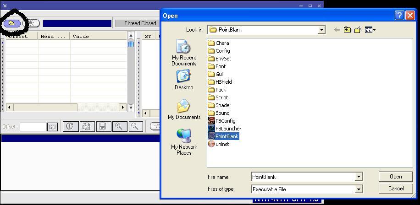The width and height of the screenshot is (420, 205).
Task: Click the File name input field
Action: pos(303,177)
